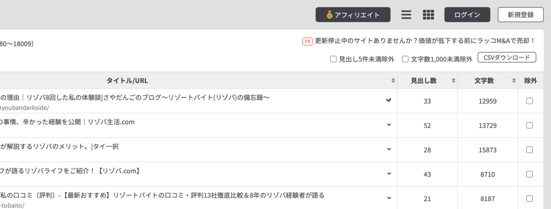Sort by the 見出し数 column arrows
Viewport: 551px width, 209px height.
coord(454,81)
